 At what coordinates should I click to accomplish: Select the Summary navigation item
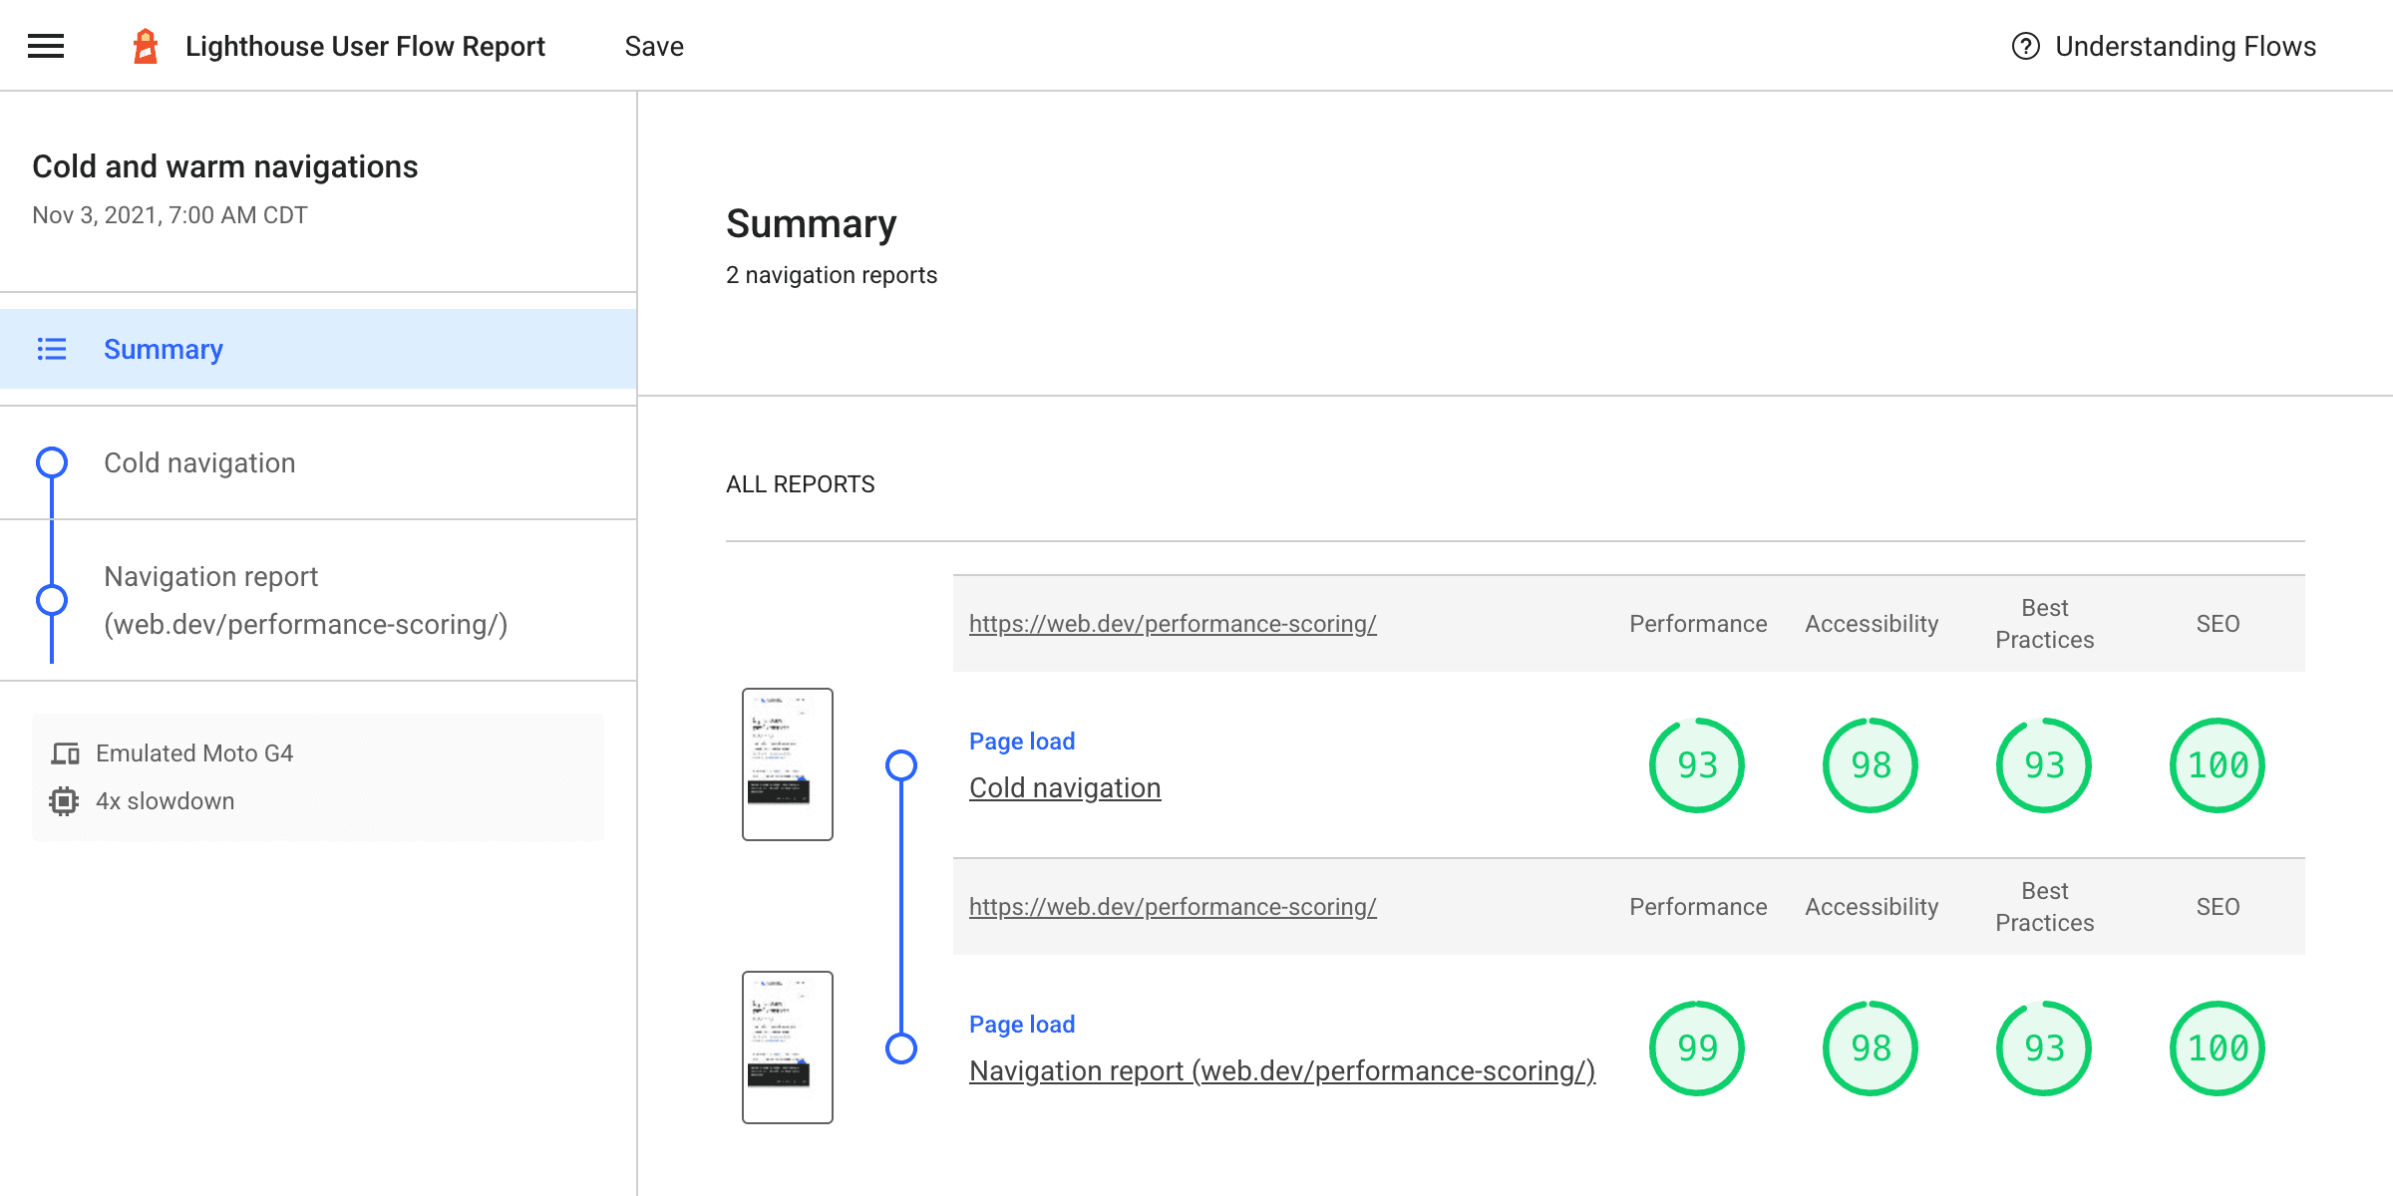(x=162, y=350)
